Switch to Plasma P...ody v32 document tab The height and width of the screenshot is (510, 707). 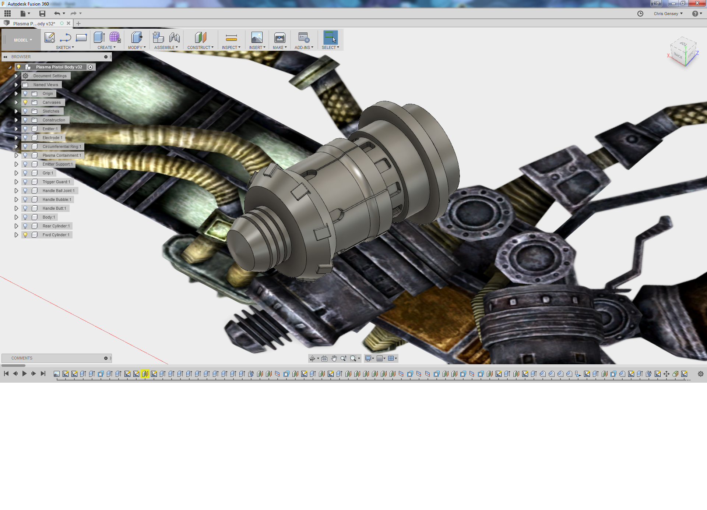click(34, 24)
